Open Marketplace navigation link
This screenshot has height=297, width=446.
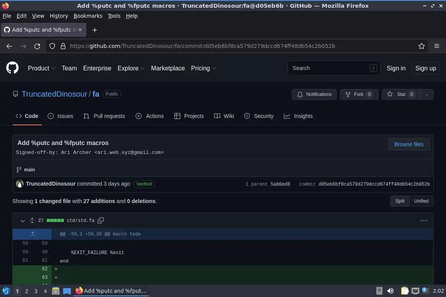[x=168, y=68]
